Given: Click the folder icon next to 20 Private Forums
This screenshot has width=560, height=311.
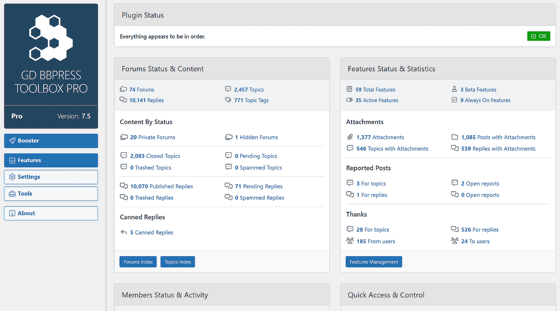Looking at the screenshot, I should 124,137.
